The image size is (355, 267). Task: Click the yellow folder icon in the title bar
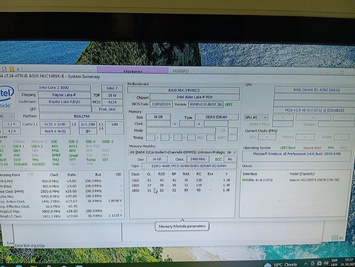point(12,69)
